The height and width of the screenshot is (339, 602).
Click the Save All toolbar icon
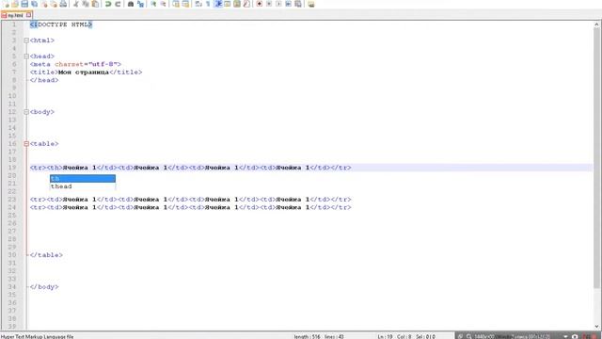[34, 4]
